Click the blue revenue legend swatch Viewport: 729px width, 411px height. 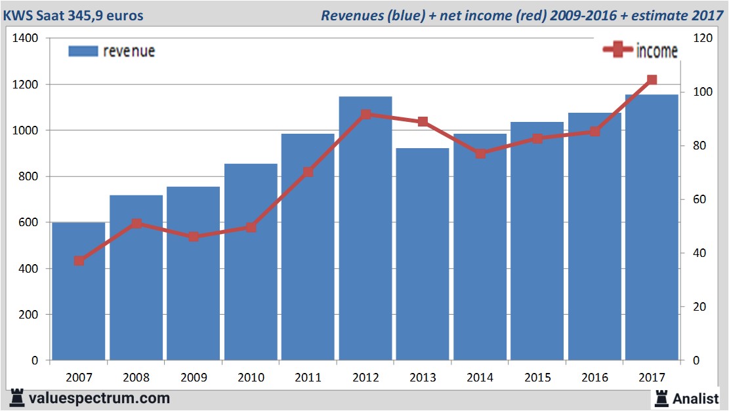coord(83,51)
